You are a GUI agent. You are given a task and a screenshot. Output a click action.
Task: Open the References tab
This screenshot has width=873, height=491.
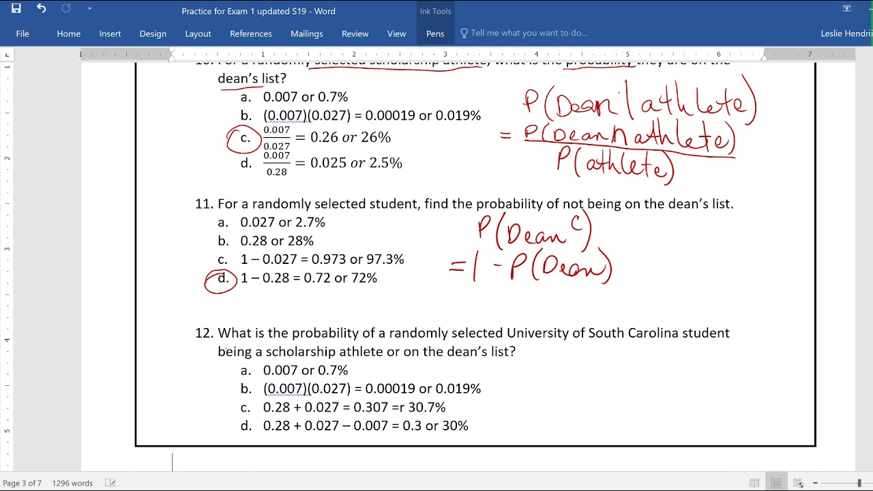(251, 33)
